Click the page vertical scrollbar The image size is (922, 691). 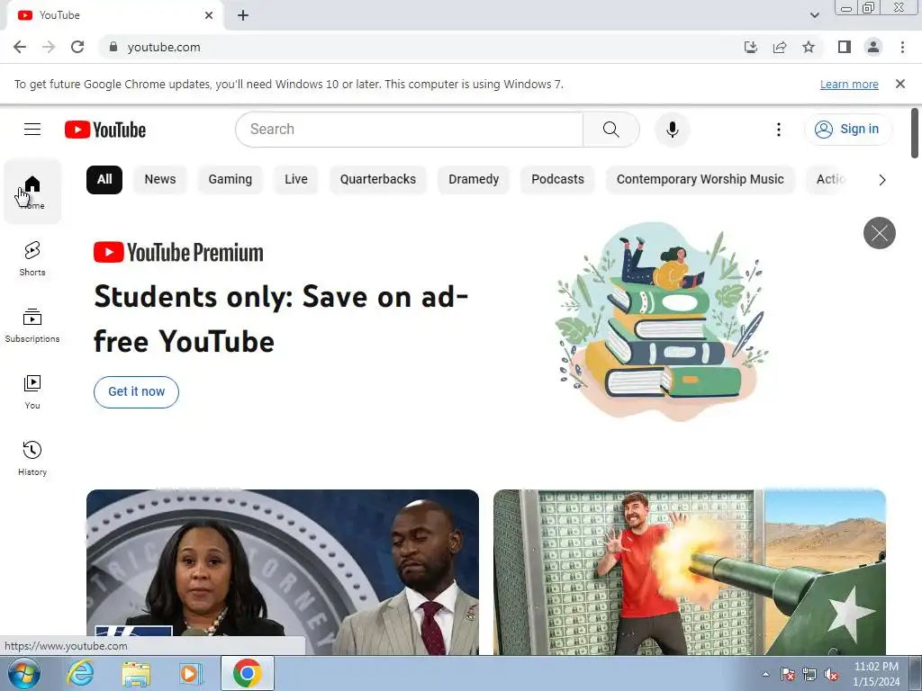click(x=915, y=133)
